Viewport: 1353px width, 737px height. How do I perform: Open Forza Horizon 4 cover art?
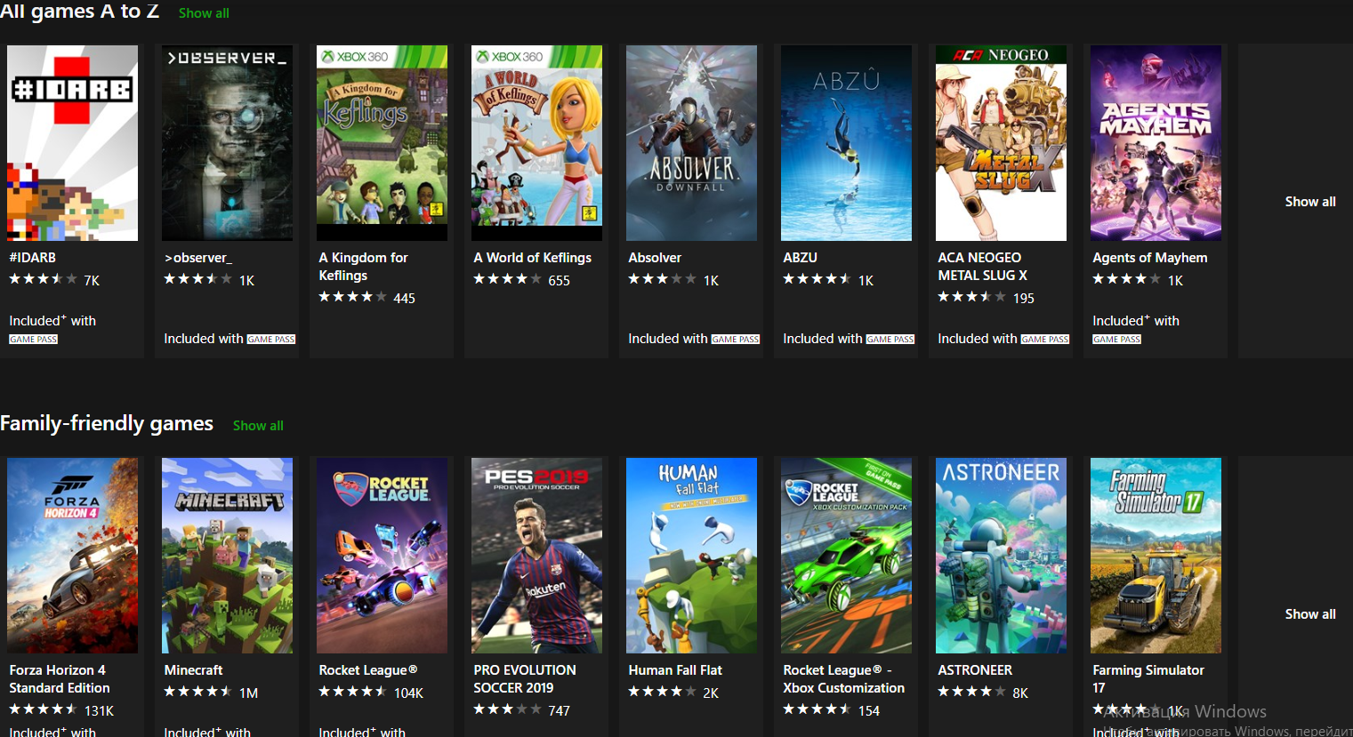click(x=72, y=556)
